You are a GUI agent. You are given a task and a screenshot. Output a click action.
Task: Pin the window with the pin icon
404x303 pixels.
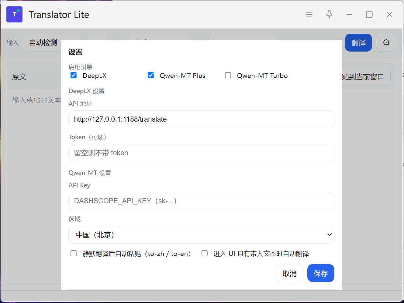click(x=329, y=15)
